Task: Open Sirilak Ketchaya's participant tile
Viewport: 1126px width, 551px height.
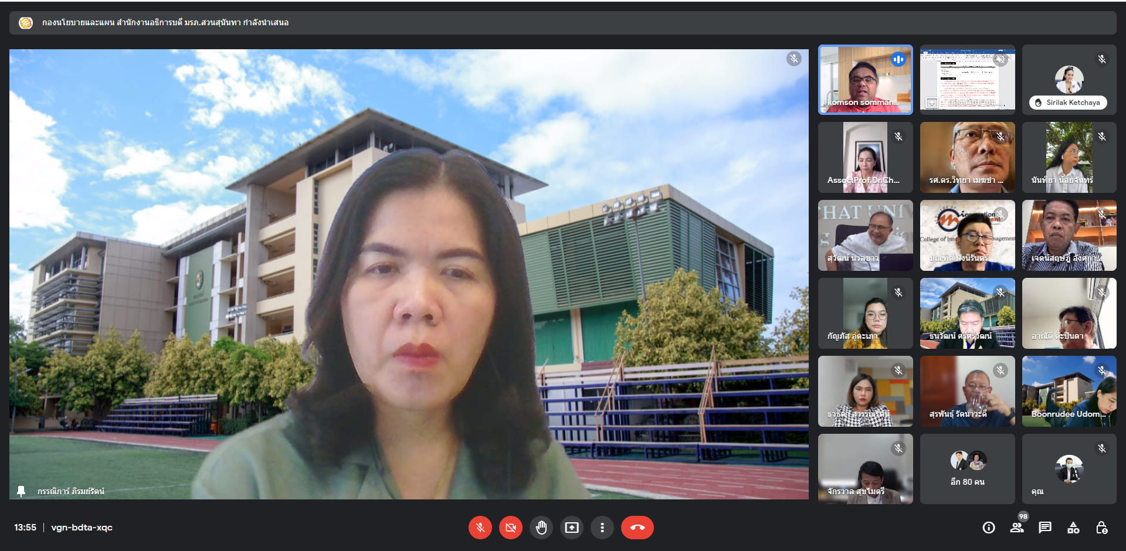Action: 1069,80
